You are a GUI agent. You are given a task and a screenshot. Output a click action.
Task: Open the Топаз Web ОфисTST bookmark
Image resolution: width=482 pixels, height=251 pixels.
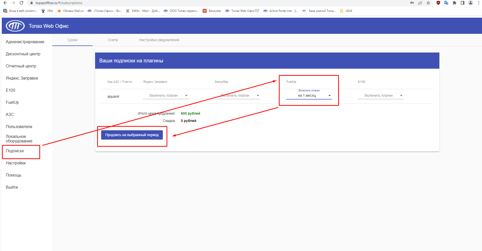click(242, 11)
